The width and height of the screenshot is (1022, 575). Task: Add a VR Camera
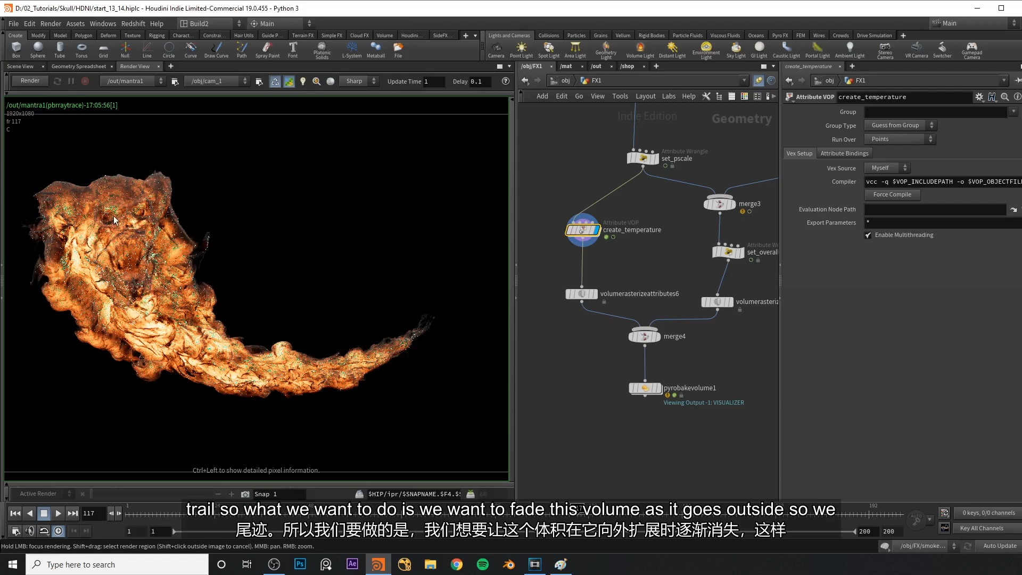tap(917, 50)
